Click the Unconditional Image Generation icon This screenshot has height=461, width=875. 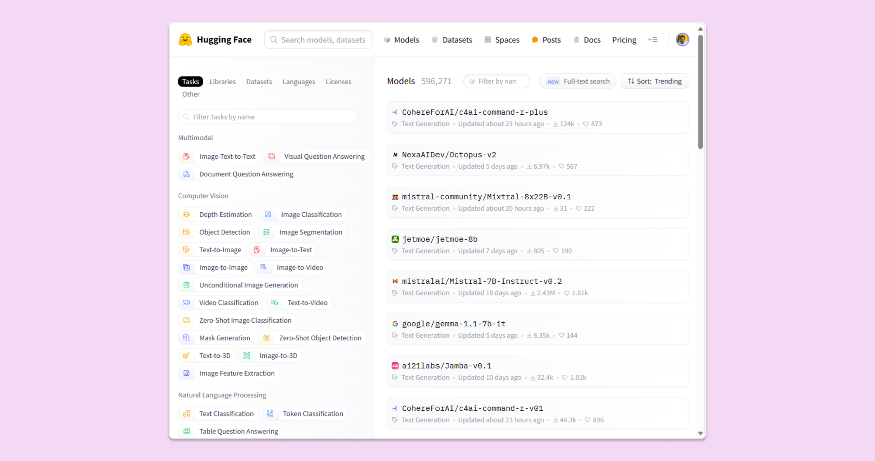(x=187, y=285)
